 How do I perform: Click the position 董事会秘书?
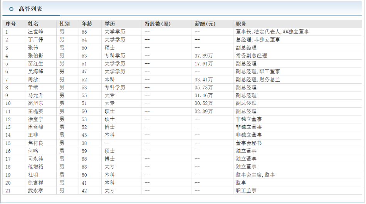[249, 143]
